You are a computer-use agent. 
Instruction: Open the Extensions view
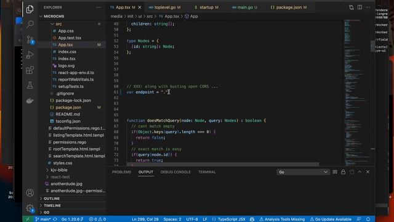(30, 70)
